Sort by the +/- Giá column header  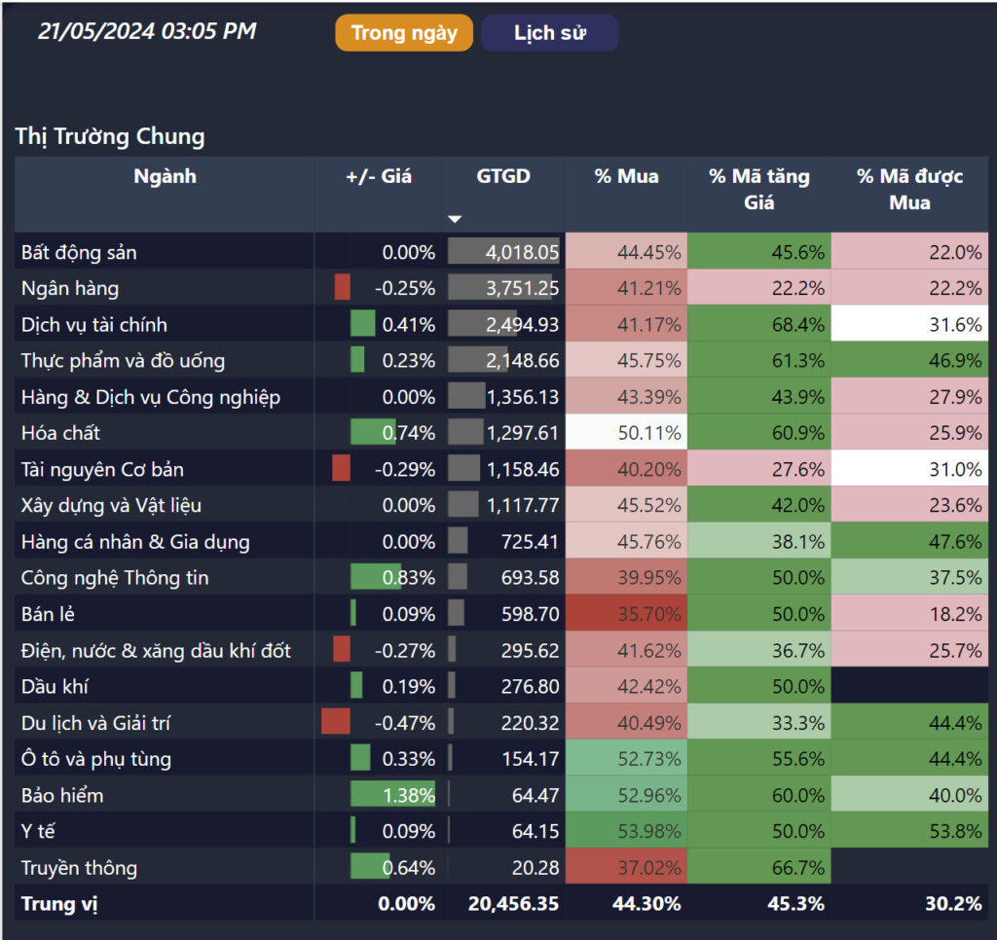[379, 176]
